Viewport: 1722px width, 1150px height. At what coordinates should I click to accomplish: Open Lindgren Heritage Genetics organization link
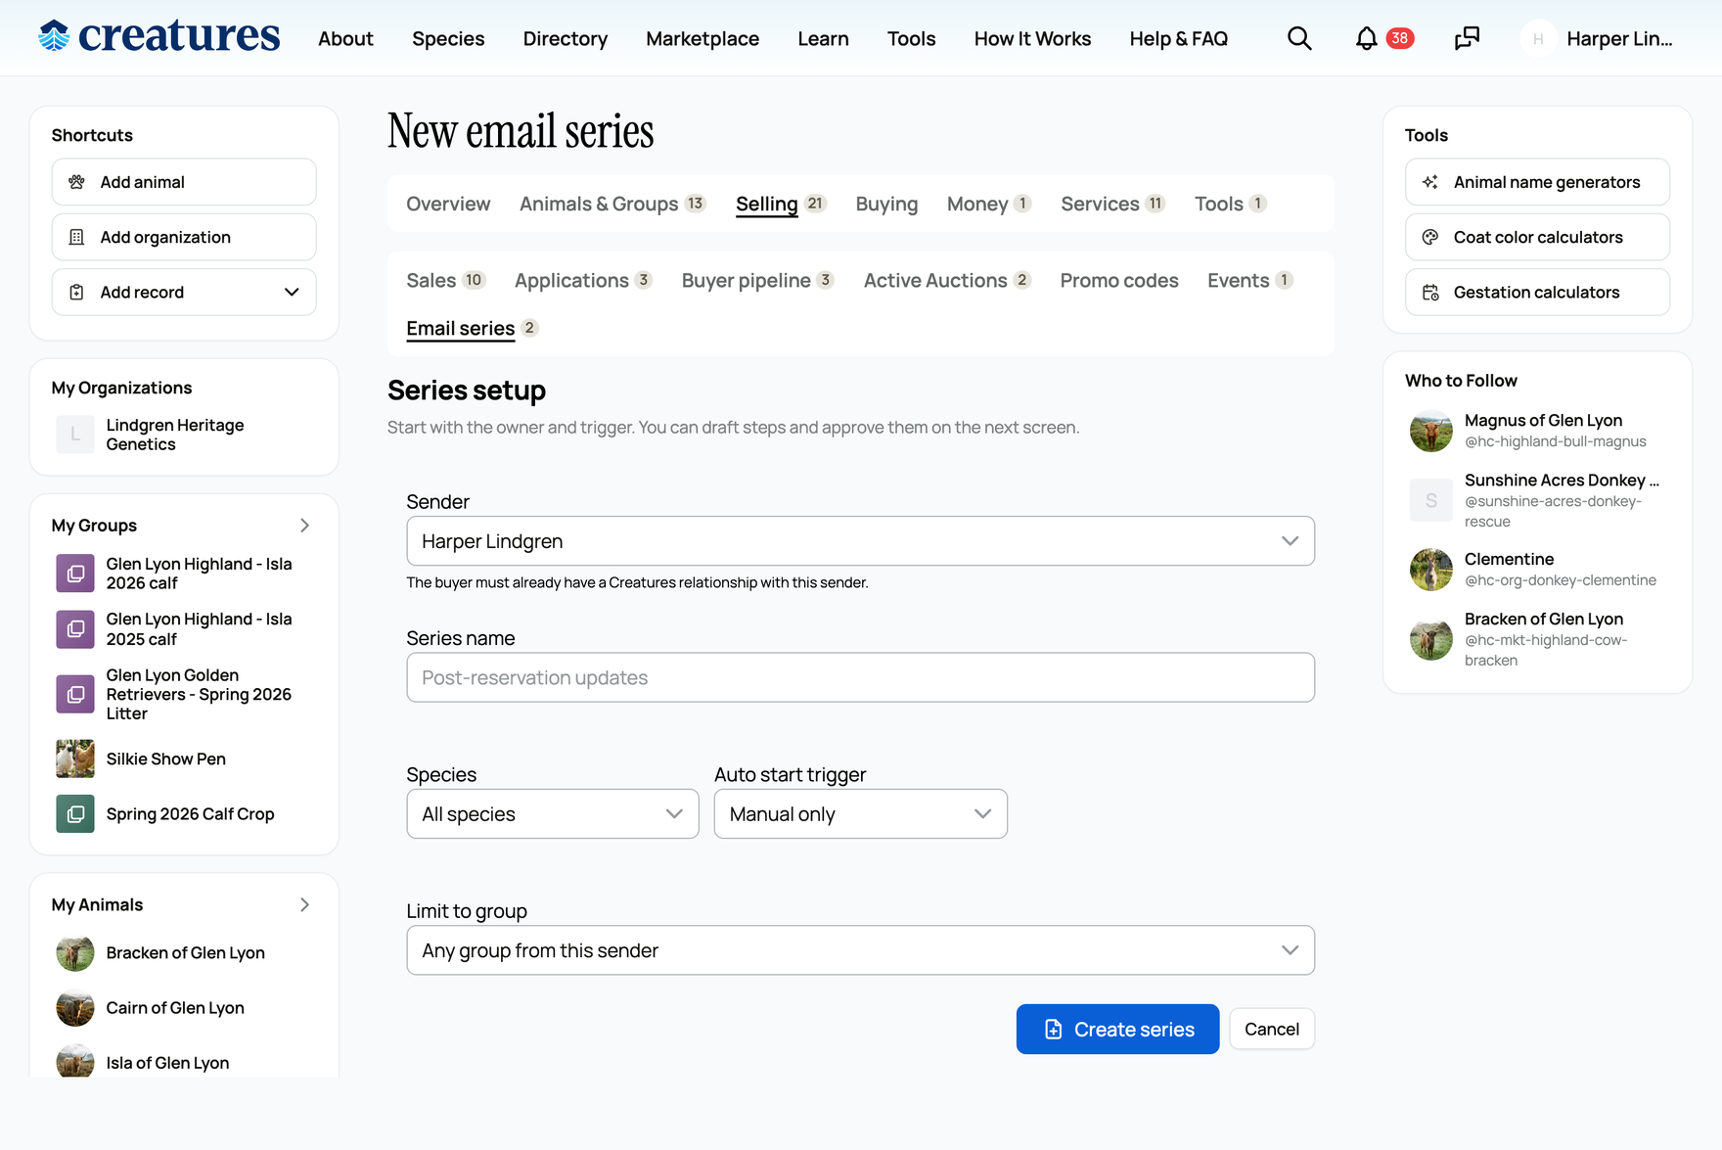coord(175,435)
